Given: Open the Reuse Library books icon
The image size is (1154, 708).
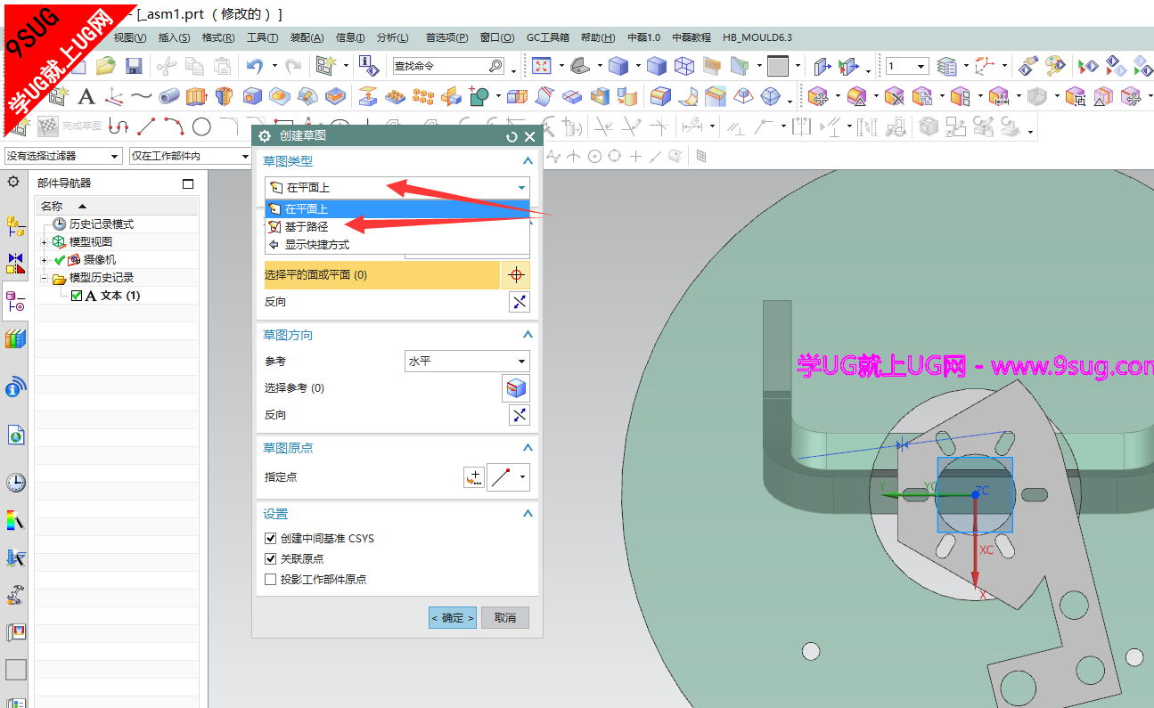Looking at the screenshot, I should click(x=15, y=338).
